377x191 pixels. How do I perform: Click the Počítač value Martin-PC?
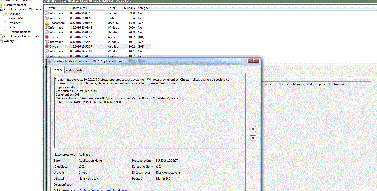[x=163, y=179]
